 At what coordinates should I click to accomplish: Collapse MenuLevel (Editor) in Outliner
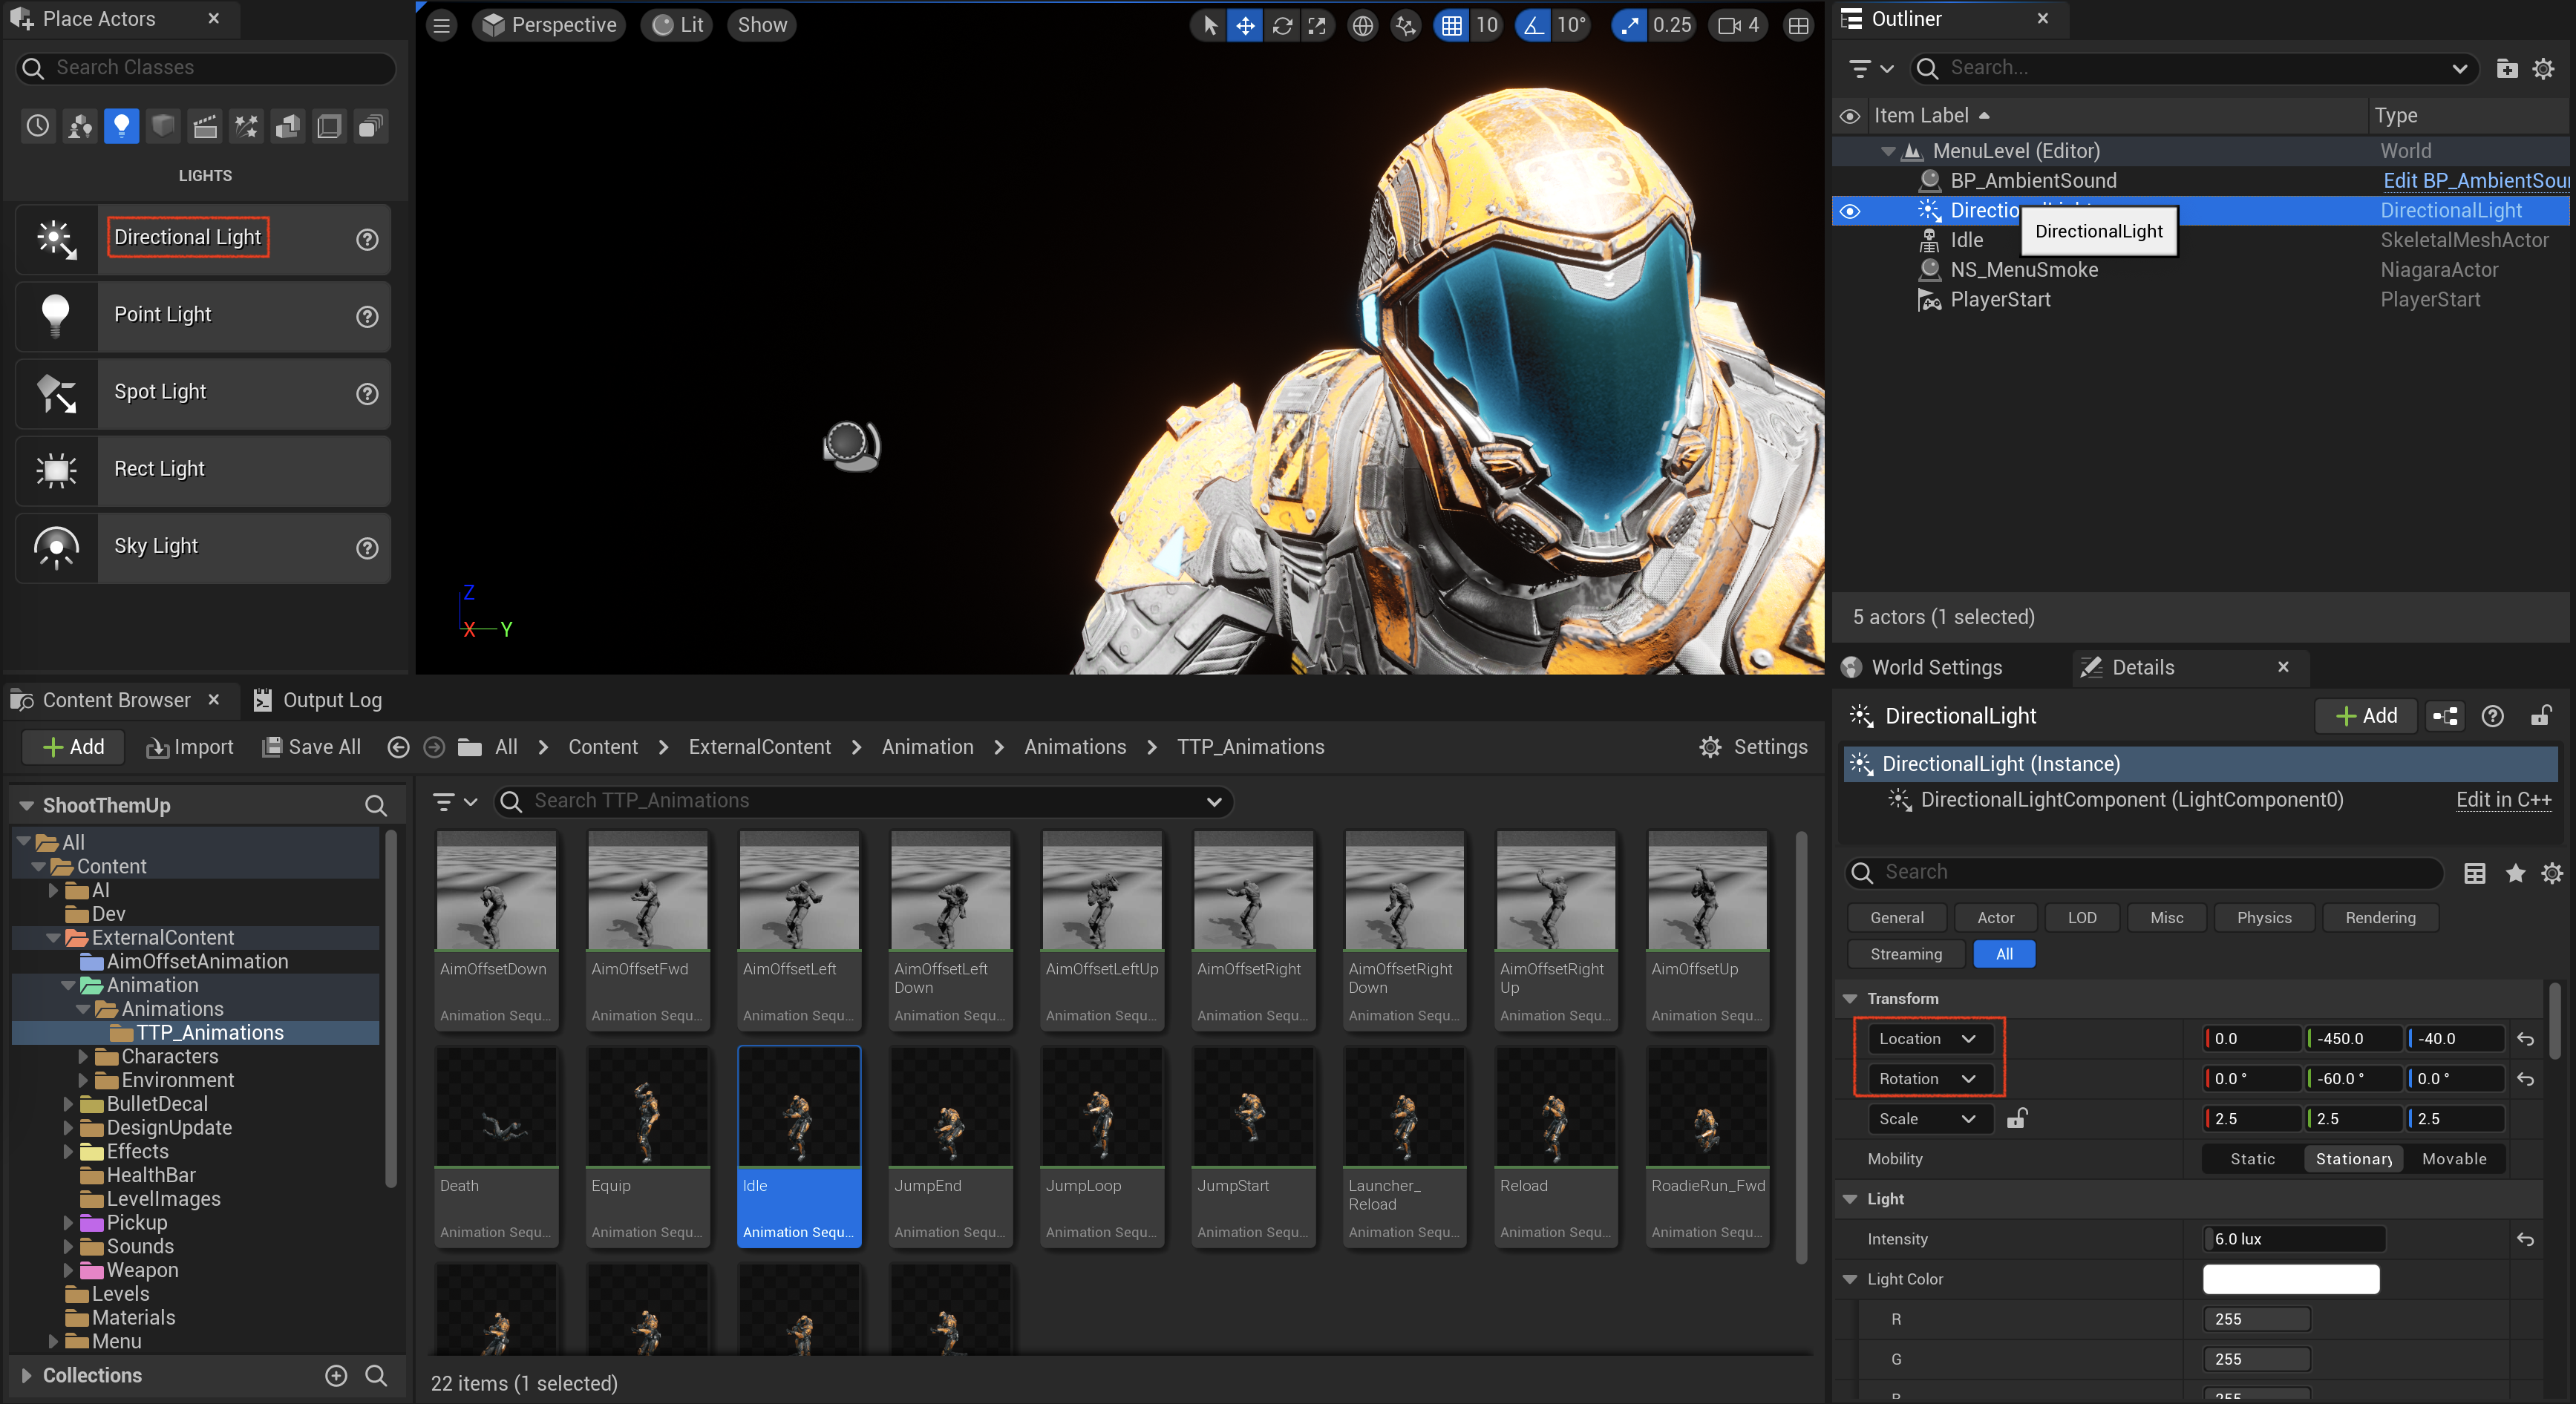point(1888,151)
